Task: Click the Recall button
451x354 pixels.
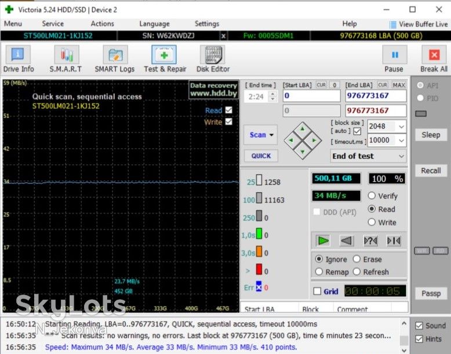Action: [x=431, y=171]
